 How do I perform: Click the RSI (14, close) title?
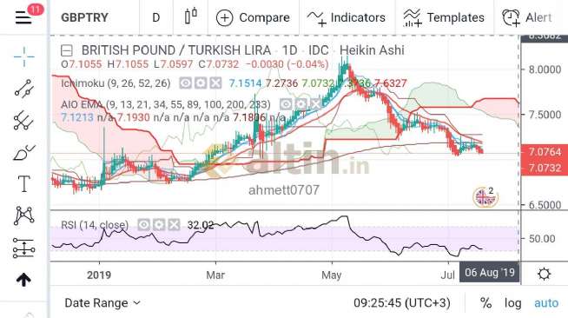95,225
